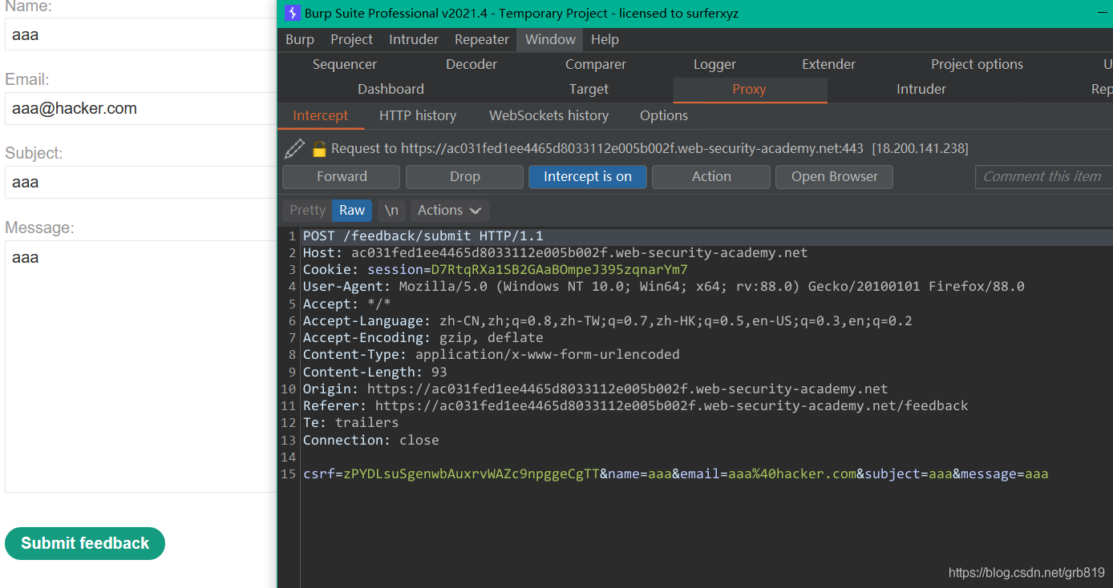Click the Host header line
This screenshot has width=1113, height=588.
pyautogui.click(x=555, y=252)
